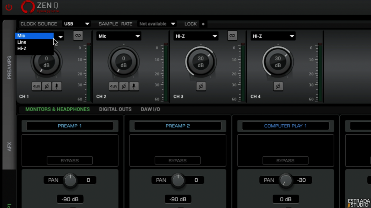Click the COMPUTER PLAY 1 pan knob
The image size is (371, 208).
tap(286, 180)
